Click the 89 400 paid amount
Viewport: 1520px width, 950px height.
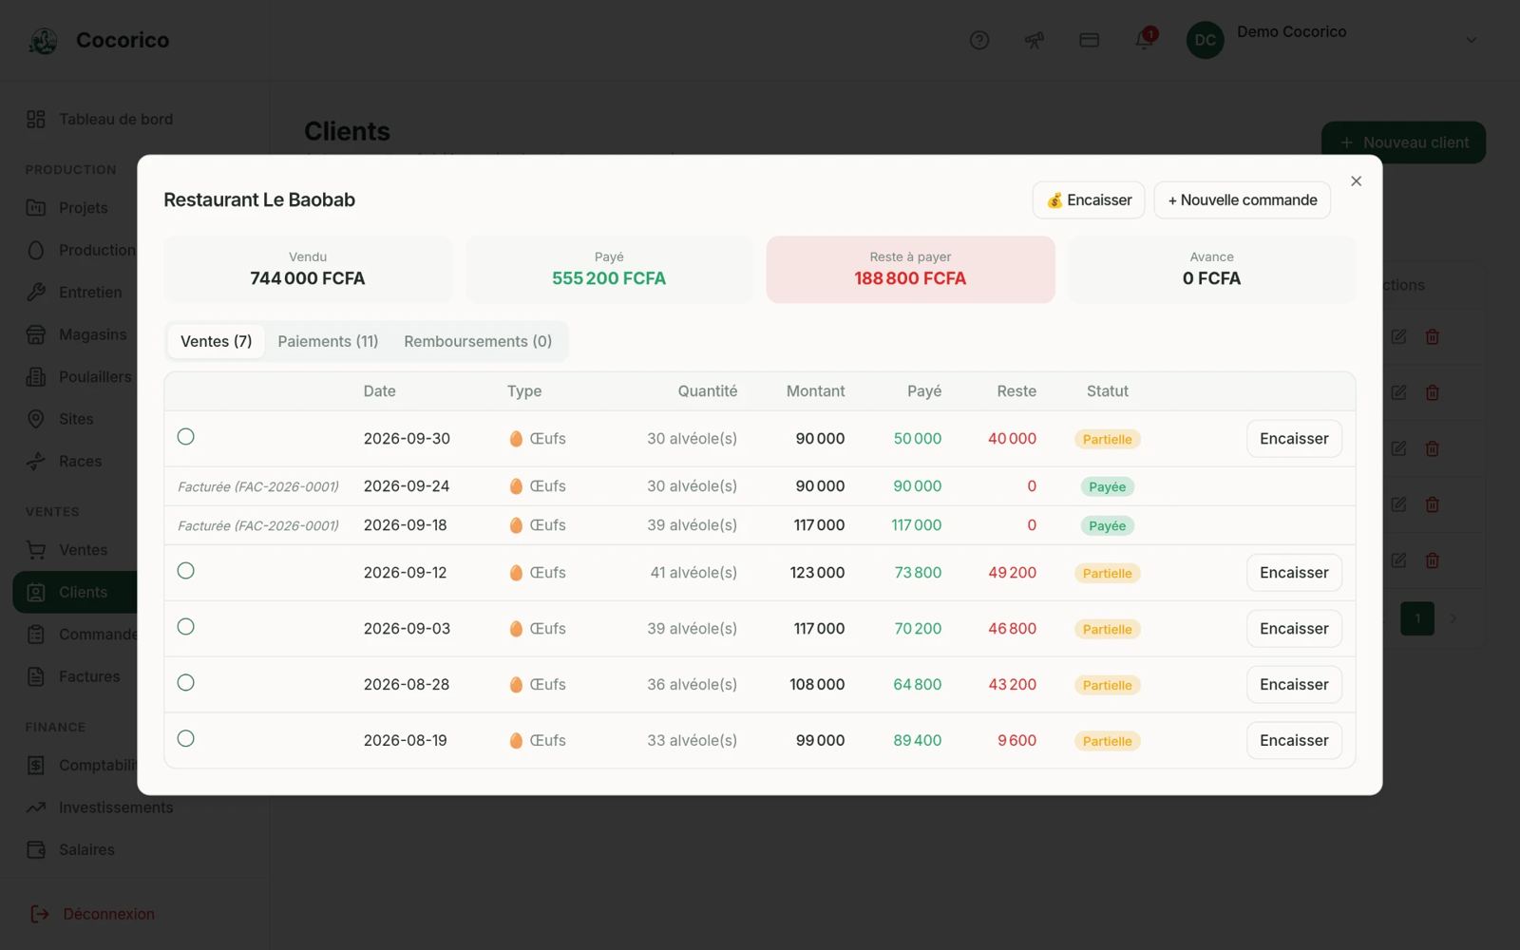click(x=917, y=741)
